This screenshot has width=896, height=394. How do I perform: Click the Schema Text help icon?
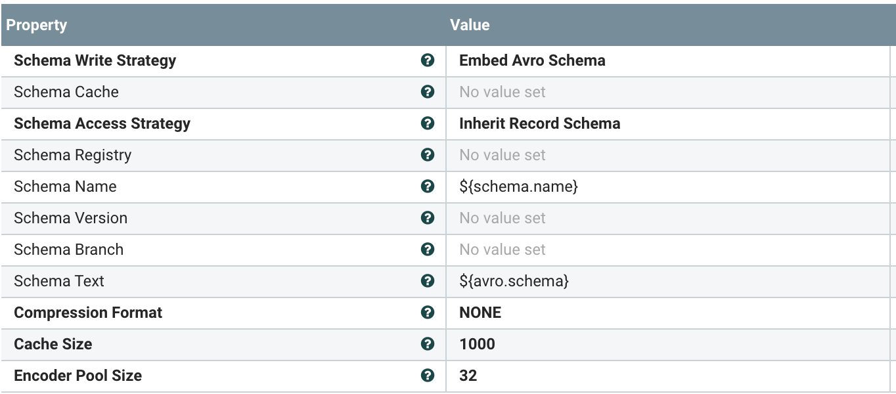coord(427,281)
